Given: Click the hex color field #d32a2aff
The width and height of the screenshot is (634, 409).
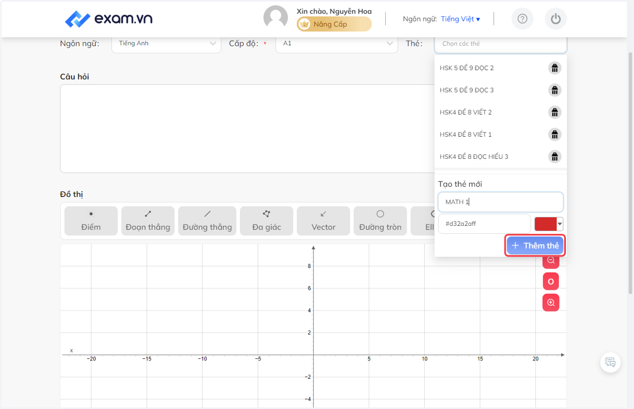Looking at the screenshot, I should click(x=484, y=223).
